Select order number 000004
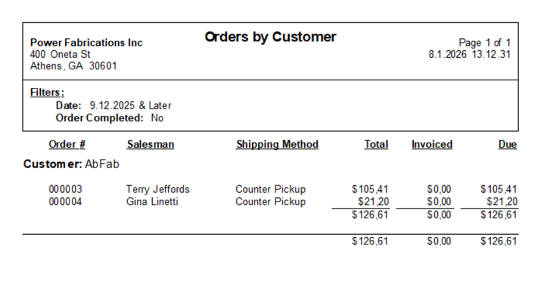 pos(66,202)
